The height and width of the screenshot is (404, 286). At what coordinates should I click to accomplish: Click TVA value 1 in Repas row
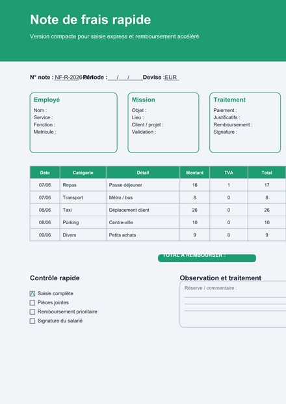pos(229,185)
